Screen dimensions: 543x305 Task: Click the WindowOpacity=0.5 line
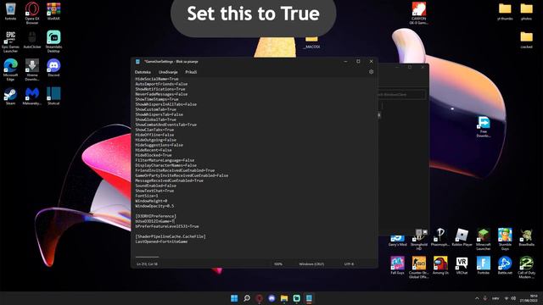[154, 206]
